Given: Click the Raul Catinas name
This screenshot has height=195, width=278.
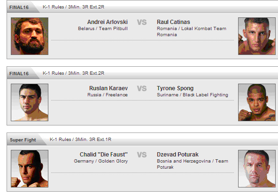Looking at the screenshot, I should click(173, 22).
